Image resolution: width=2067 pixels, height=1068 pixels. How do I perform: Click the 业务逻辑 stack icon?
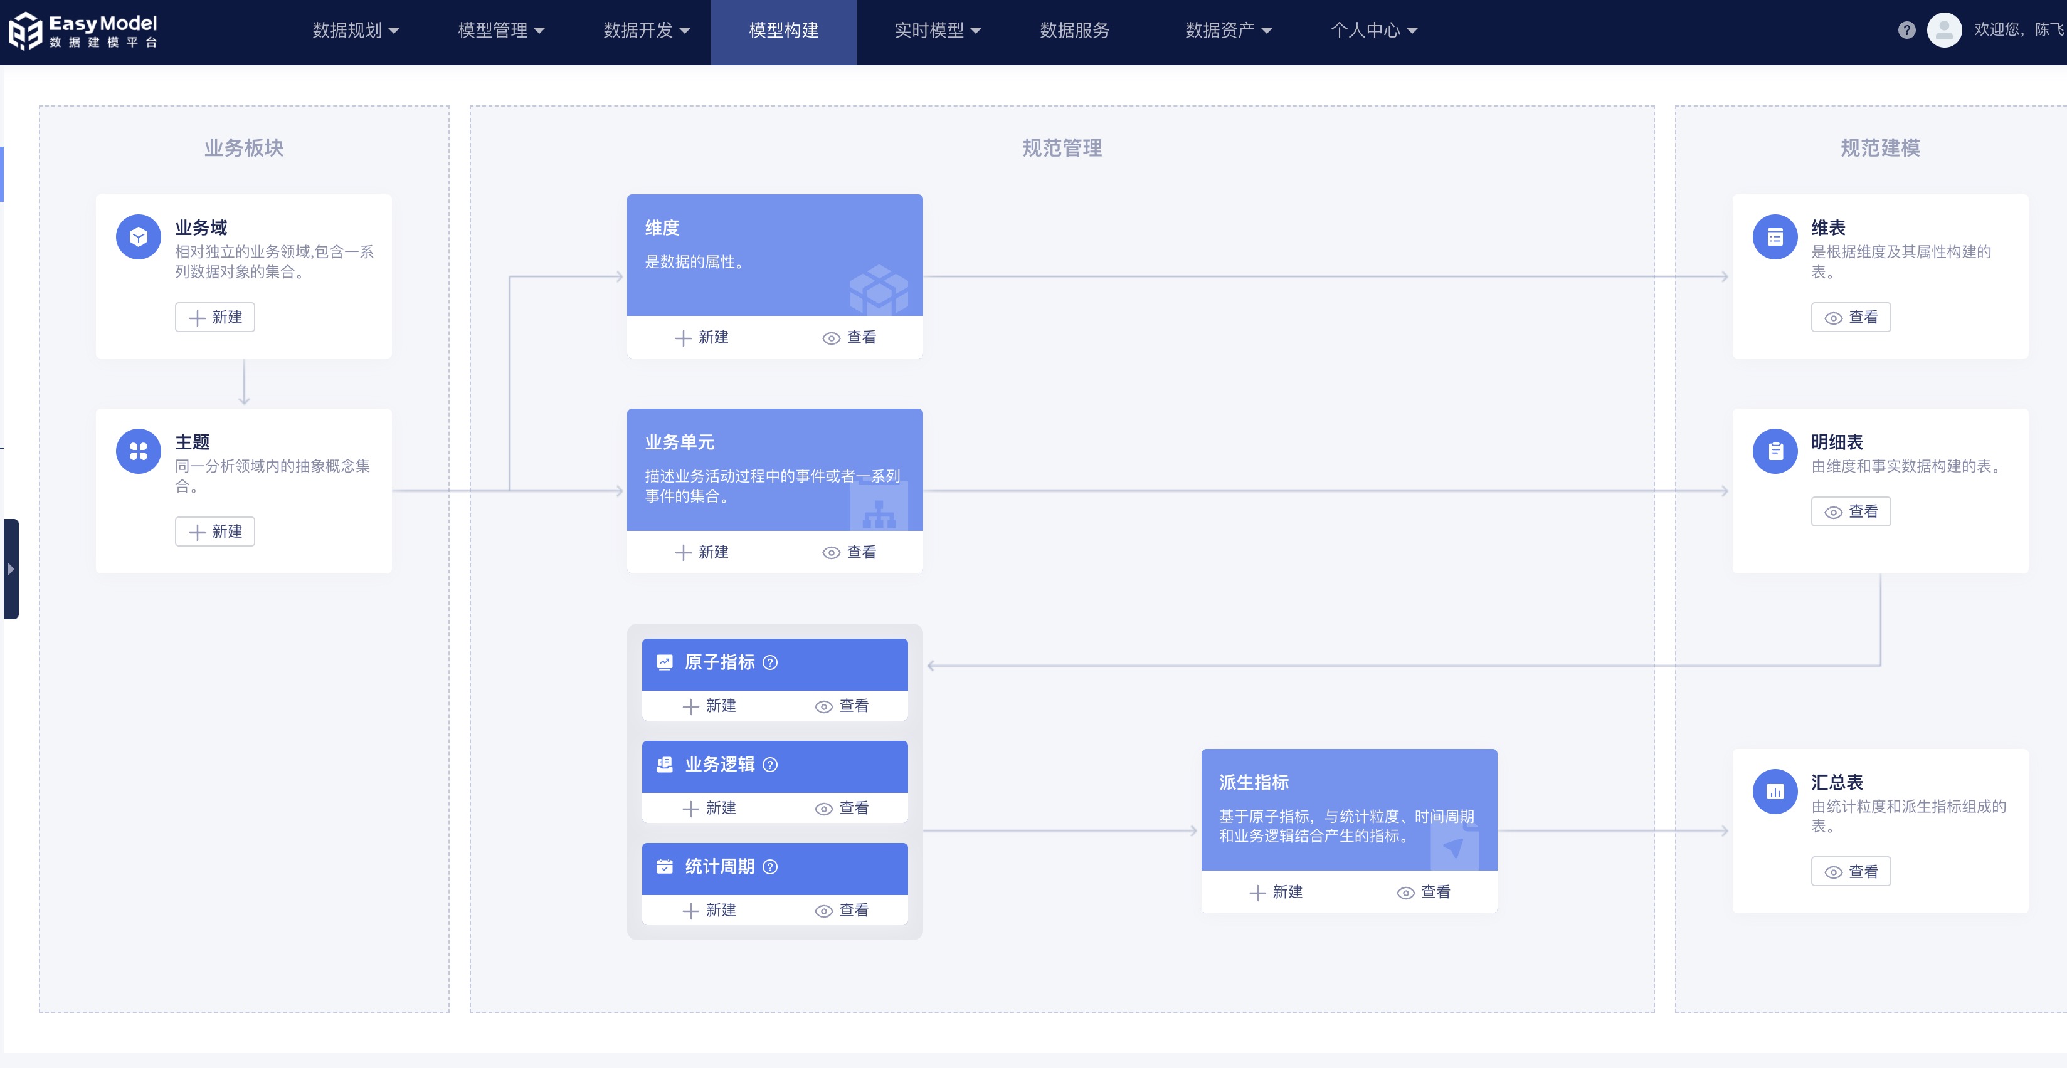pos(664,764)
